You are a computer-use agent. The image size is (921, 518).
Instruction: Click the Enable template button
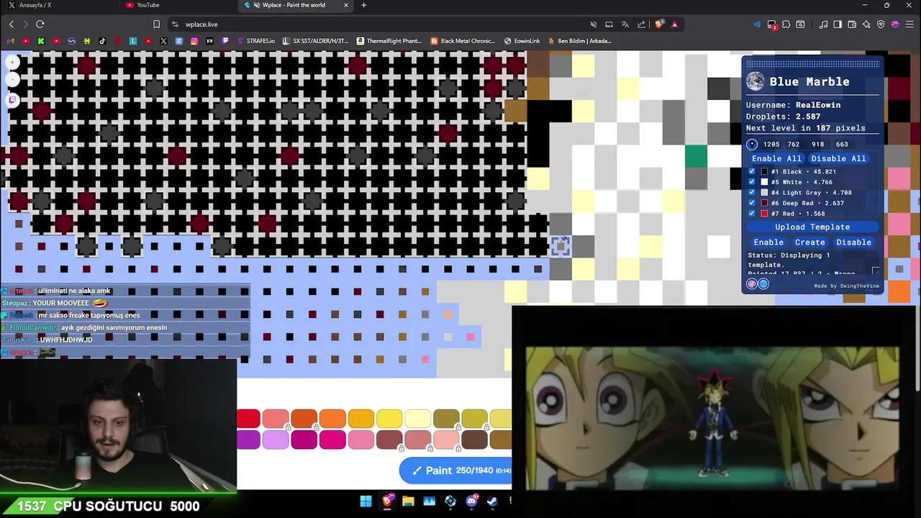768,242
